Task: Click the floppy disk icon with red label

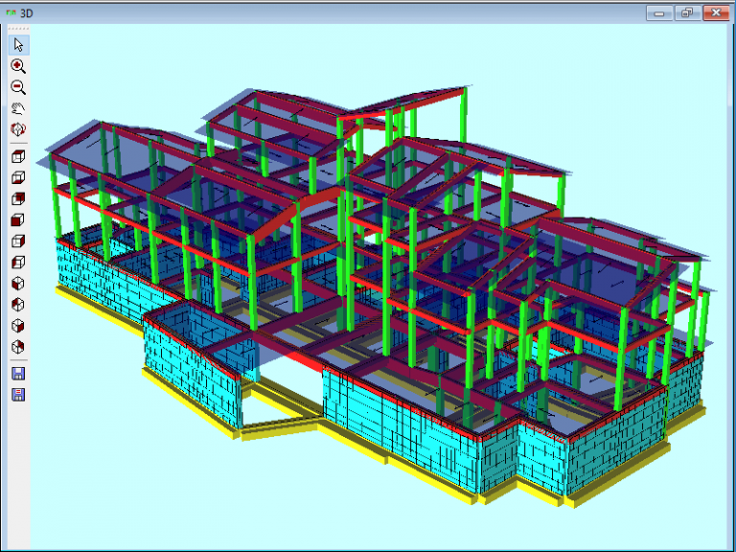Action: click(x=18, y=395)
